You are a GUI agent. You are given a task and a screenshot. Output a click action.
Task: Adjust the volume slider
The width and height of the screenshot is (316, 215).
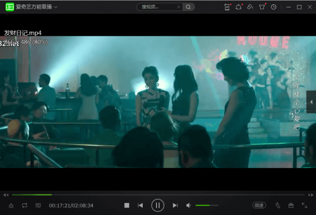coord(207,206)
